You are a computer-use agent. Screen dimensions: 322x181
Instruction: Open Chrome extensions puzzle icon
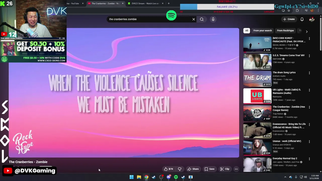click(297, 11)
